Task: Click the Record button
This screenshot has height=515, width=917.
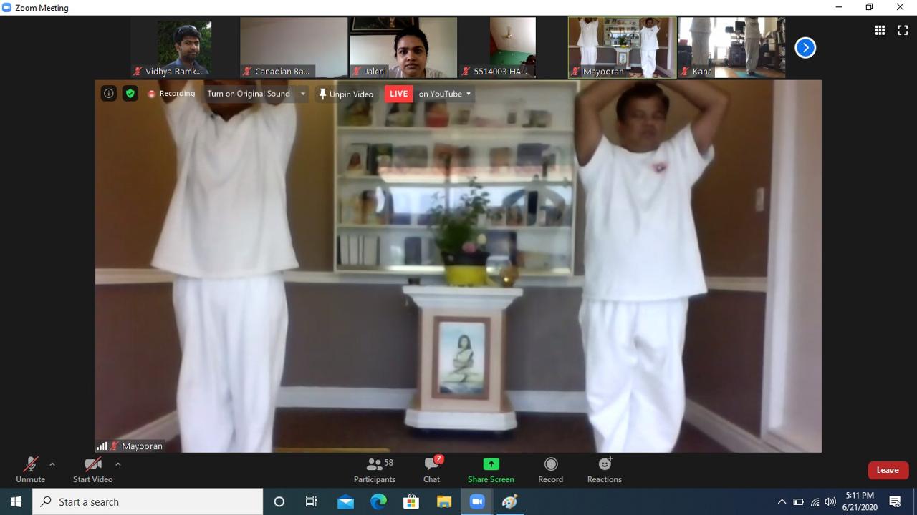Action: click(550, 471)
